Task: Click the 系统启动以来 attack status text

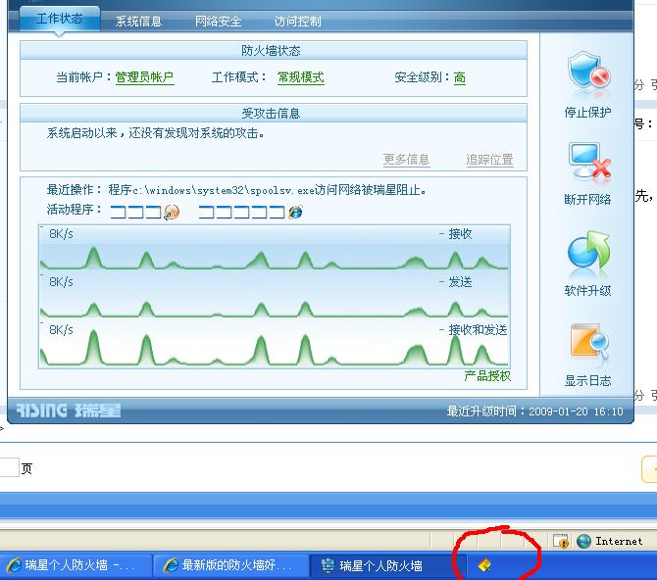Action: (156, 133)
